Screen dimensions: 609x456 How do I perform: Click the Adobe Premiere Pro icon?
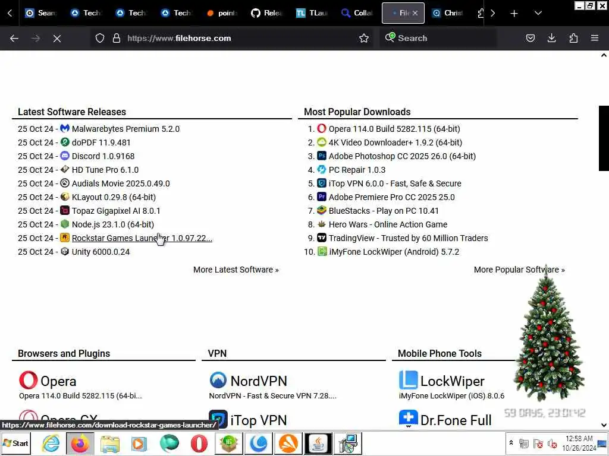tap(322, 197)
